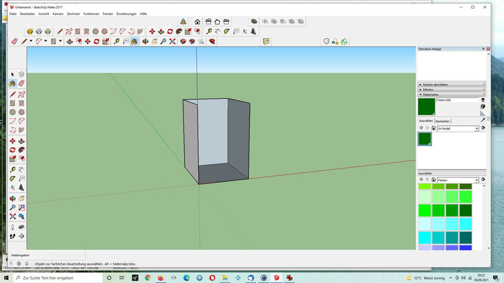The image size is (504, 283).
Task: Select the dark green in-model material swatch
Action: coord(424,138)
